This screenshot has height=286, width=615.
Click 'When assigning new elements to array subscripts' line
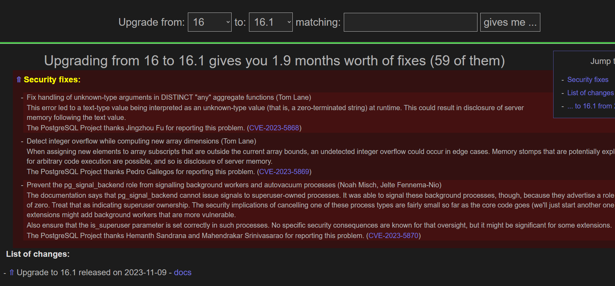point(321,152)
